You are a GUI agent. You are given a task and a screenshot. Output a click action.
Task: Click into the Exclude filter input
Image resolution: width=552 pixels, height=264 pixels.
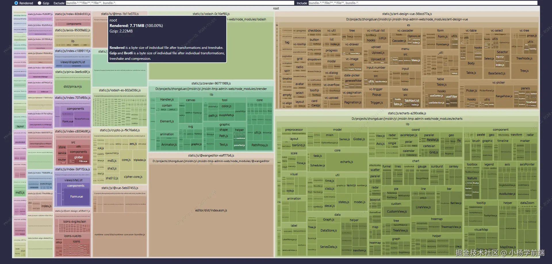pos(180,3)
